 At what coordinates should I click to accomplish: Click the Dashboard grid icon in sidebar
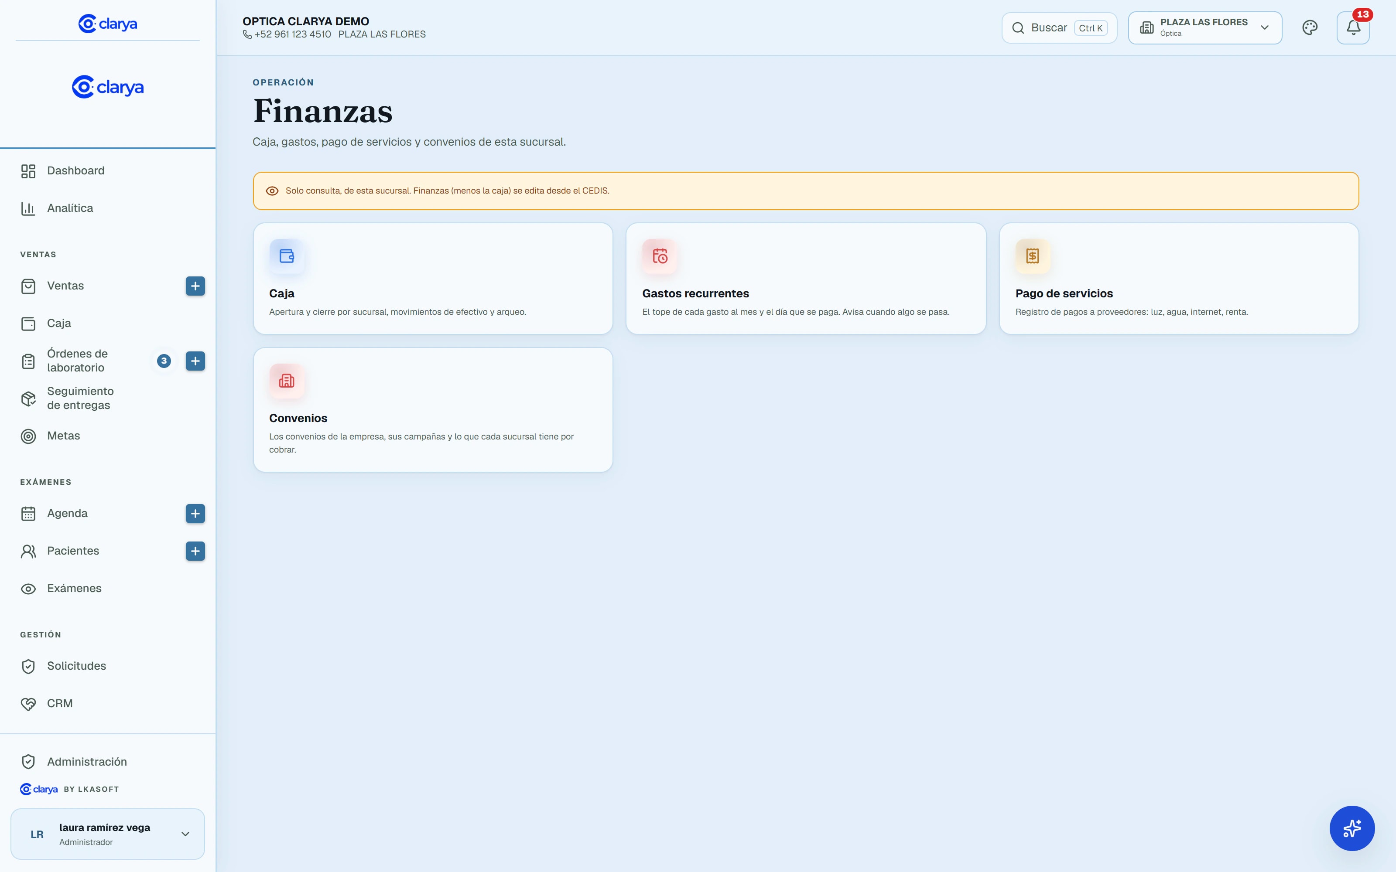pos(28,171)
